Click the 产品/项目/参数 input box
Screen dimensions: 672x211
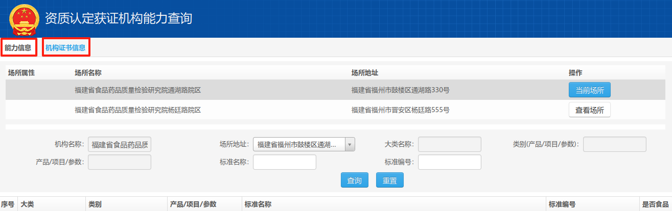(120, 162)
